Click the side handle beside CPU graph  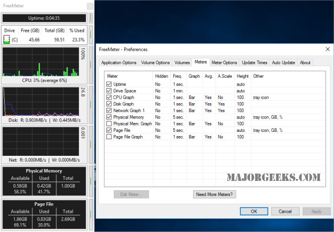[90, 65]
